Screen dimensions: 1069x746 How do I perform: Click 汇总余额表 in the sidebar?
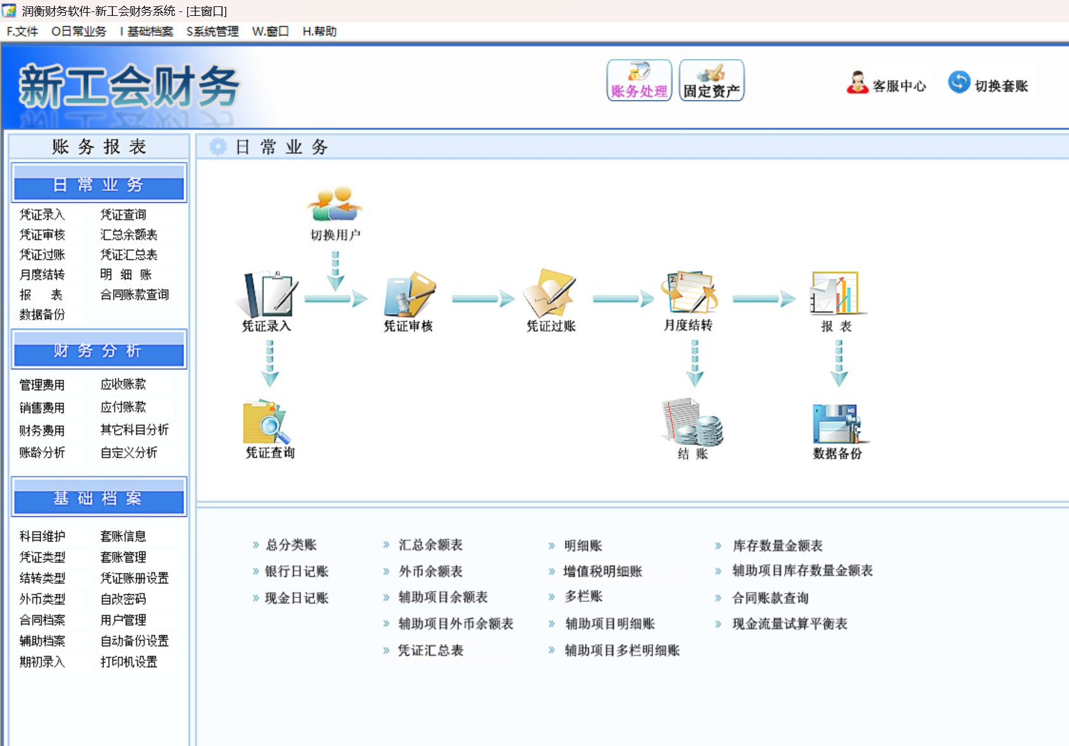129,235
